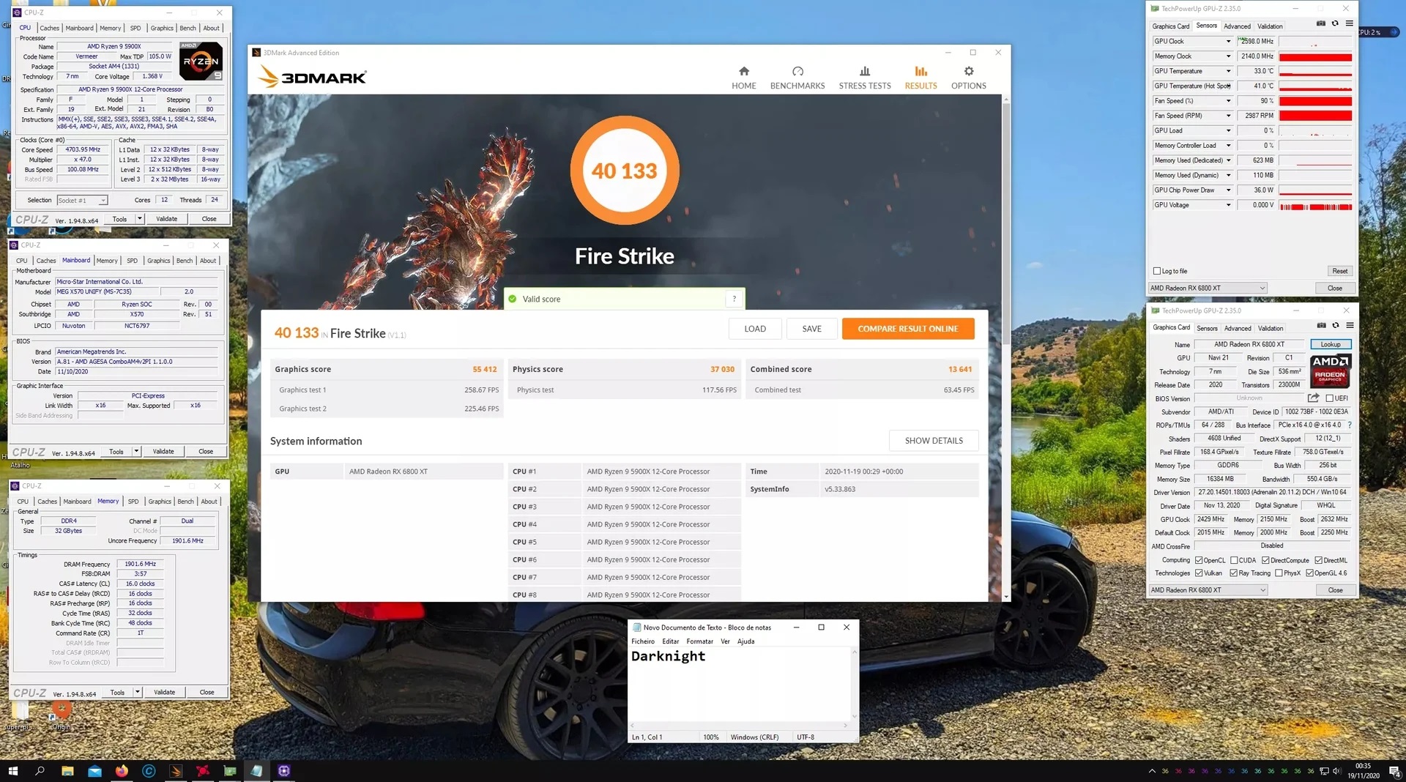Screen dimensions: 1406x782
Task: Open the Formatar menu in Notepad
Action: 699,641
